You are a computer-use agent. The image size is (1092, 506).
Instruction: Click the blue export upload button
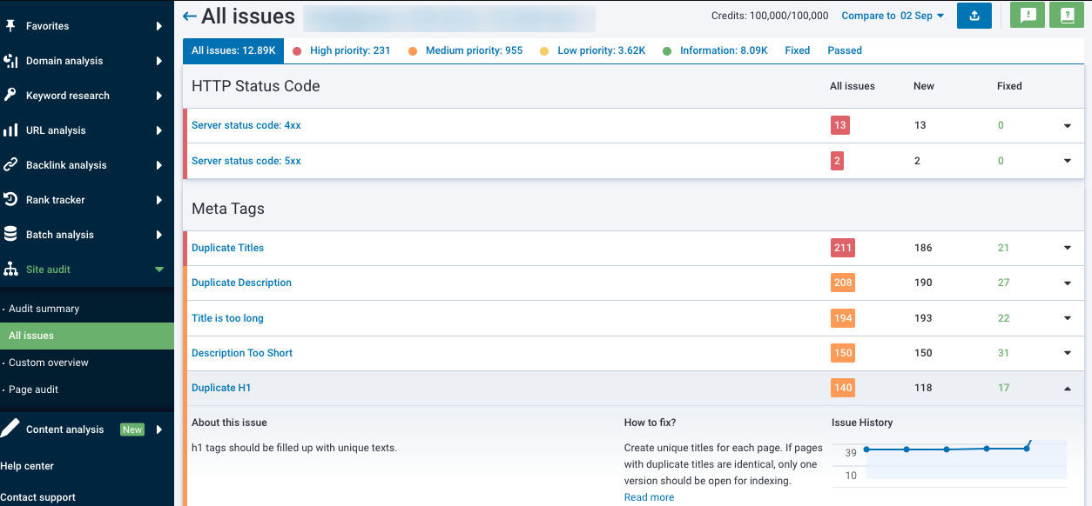tap(974, 16)
